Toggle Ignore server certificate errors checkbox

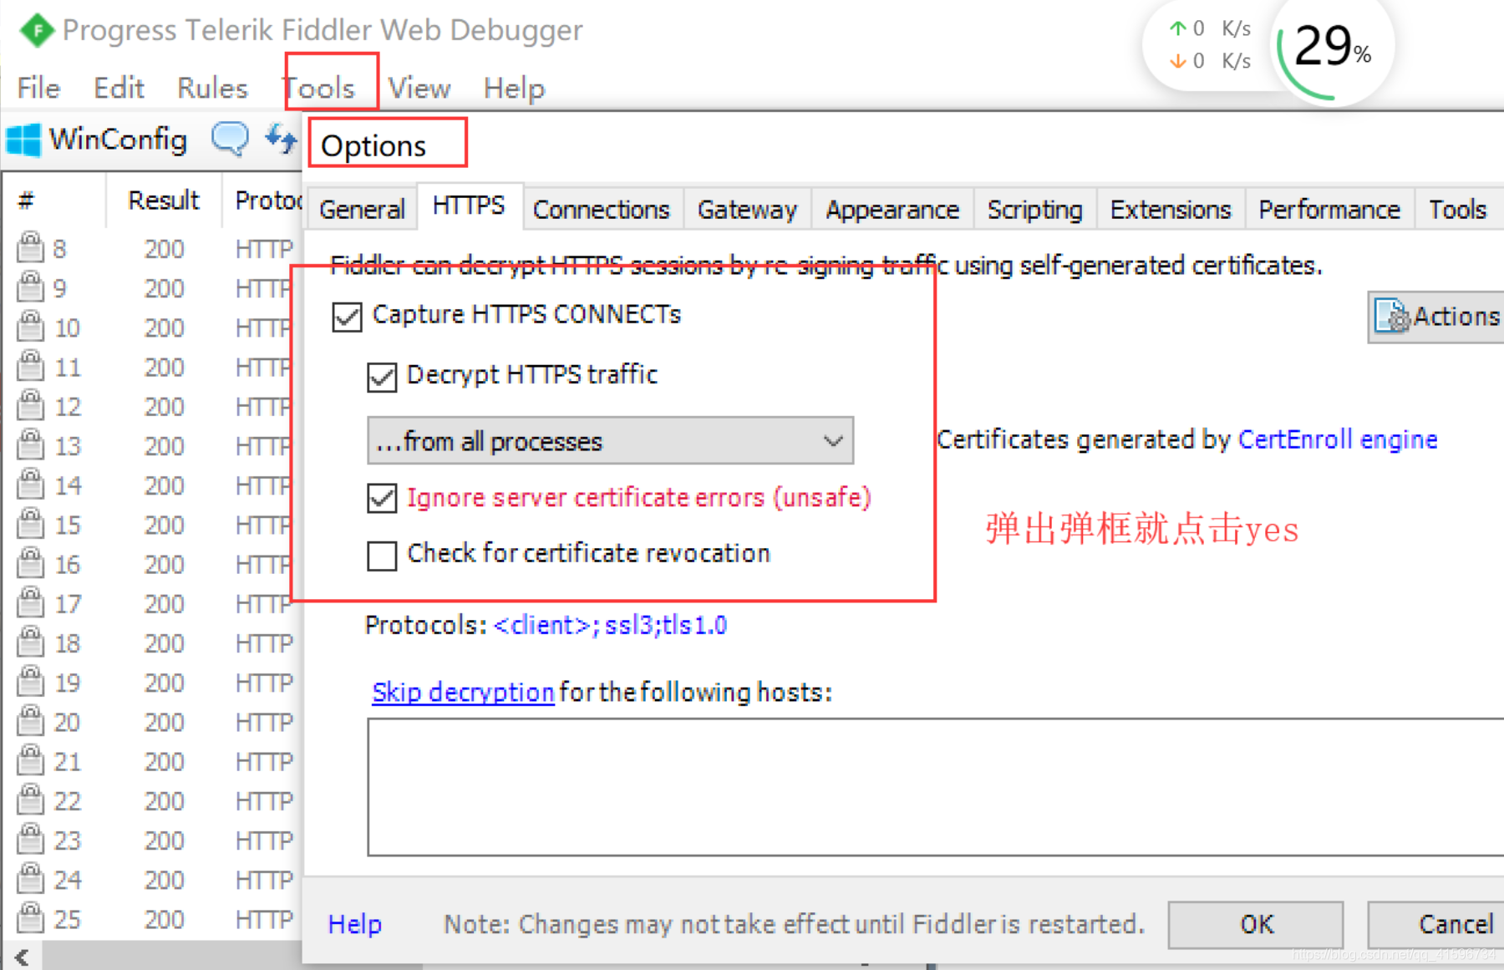coord(382,499)
